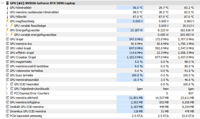Click the 21,901 MB available memory value
Viewport: 200px width, 119px height.
[x=136, y=98]
